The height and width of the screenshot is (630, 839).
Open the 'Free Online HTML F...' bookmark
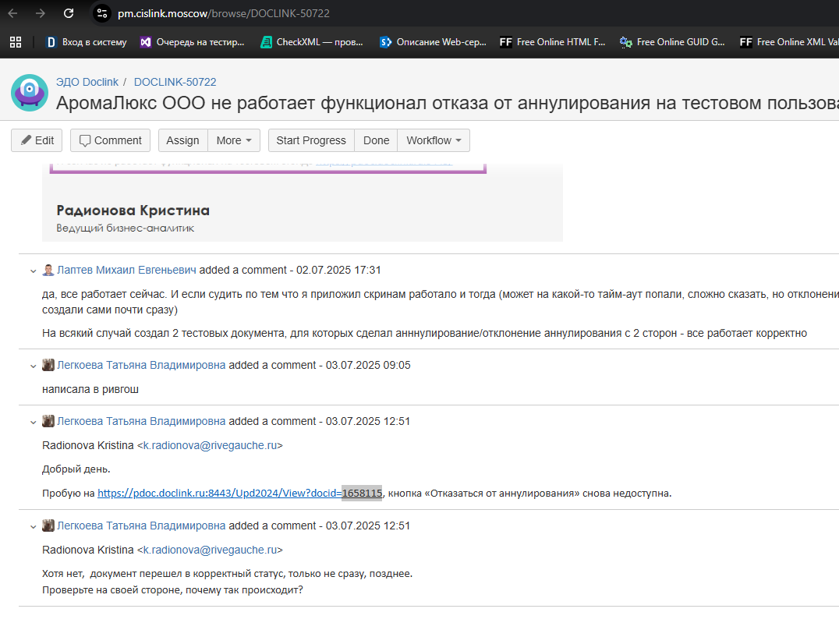[x=552, y=42]
